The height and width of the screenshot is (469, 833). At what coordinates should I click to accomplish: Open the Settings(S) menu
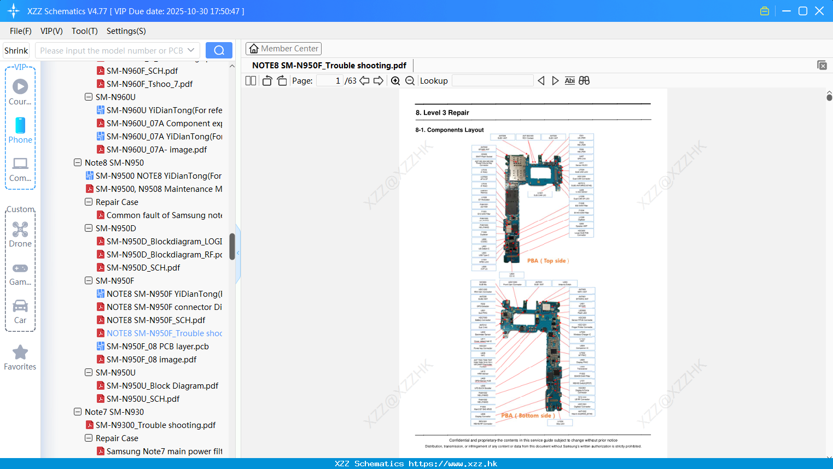(126, 31)
